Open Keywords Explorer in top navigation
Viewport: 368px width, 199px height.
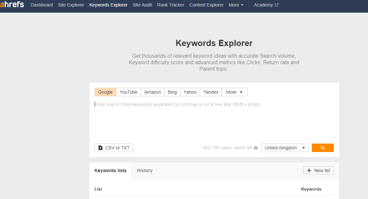[x=109, y=5]
